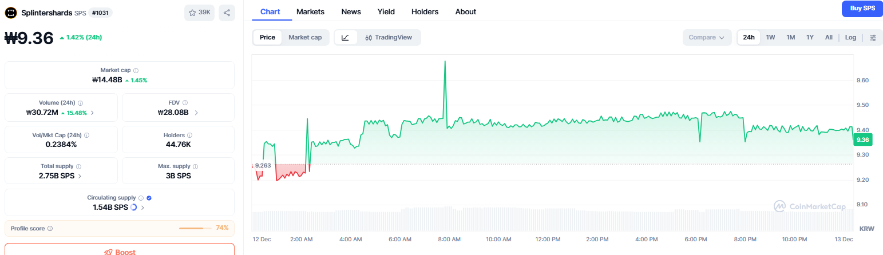The height and width of the screenshot is (255, 883).
Task: Switch the chart to Price view
Action: 267,37
